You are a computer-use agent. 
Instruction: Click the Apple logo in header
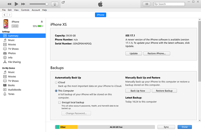click(x=101, y=4)
